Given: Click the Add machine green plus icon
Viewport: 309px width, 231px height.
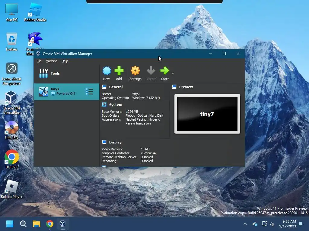Looking at the screenshot, I should point(119,71).
